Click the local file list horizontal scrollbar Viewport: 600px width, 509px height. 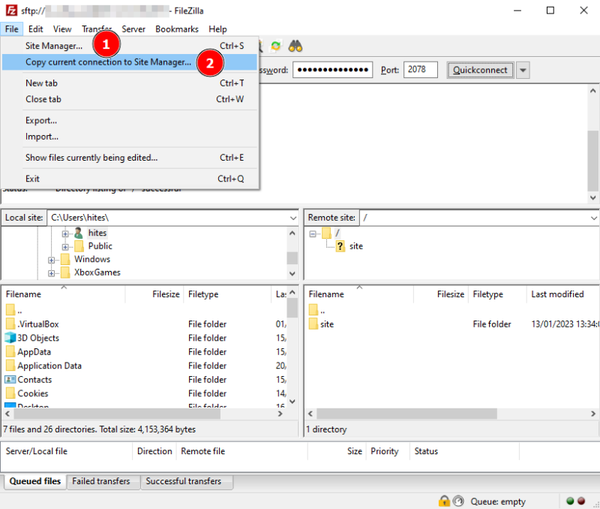[117, 414]
